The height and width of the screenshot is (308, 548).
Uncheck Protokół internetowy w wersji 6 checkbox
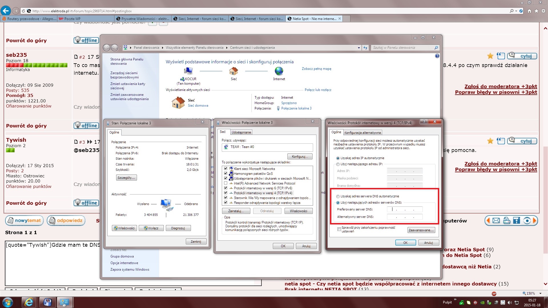click(226, 188)
